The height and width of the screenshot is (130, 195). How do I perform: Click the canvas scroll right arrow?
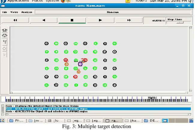point(187,93)
